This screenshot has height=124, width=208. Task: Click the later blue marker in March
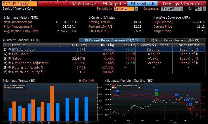[190, 104]
